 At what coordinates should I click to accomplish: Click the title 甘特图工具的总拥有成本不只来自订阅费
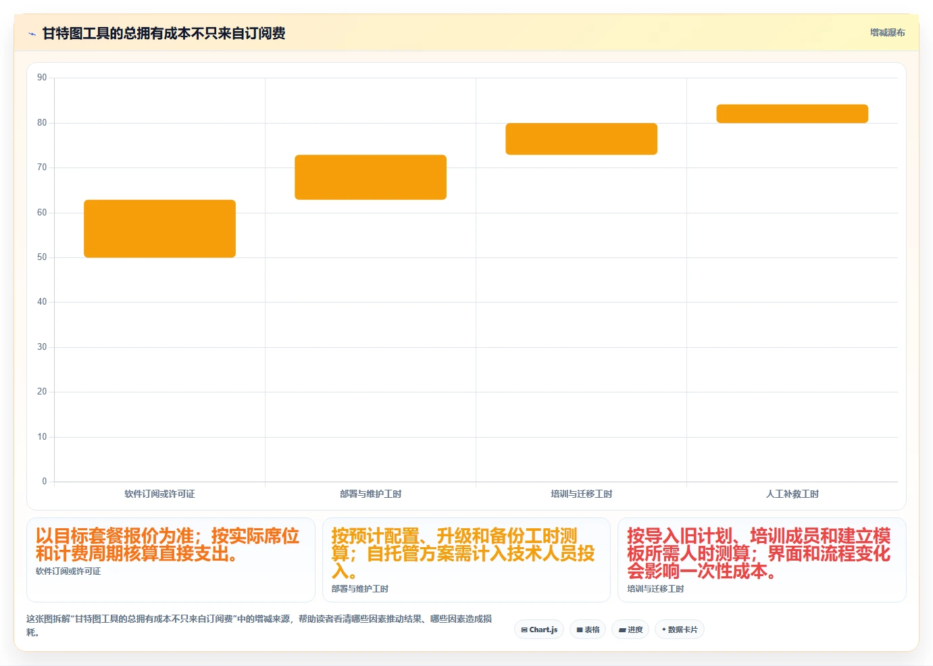point(163,33)
